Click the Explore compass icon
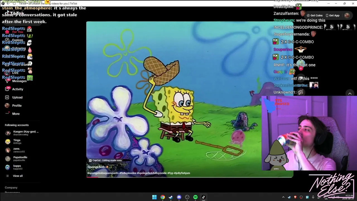The width and height of the screenshot is (357, 201). [7, 40]
